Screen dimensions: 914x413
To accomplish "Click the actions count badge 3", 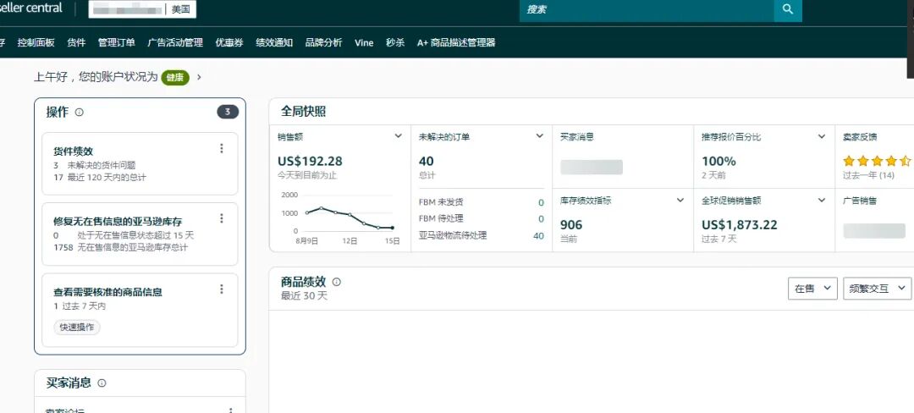I will click(x=228, y=112).
